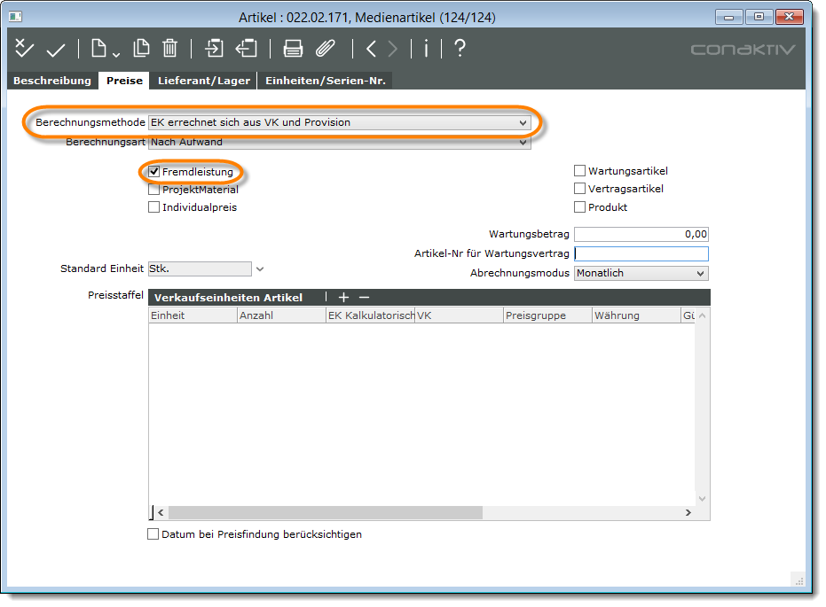Viewport: 826px width, 607px height.
Task: Remove Preisstaffel row with minus button
Action: [364, 298]
